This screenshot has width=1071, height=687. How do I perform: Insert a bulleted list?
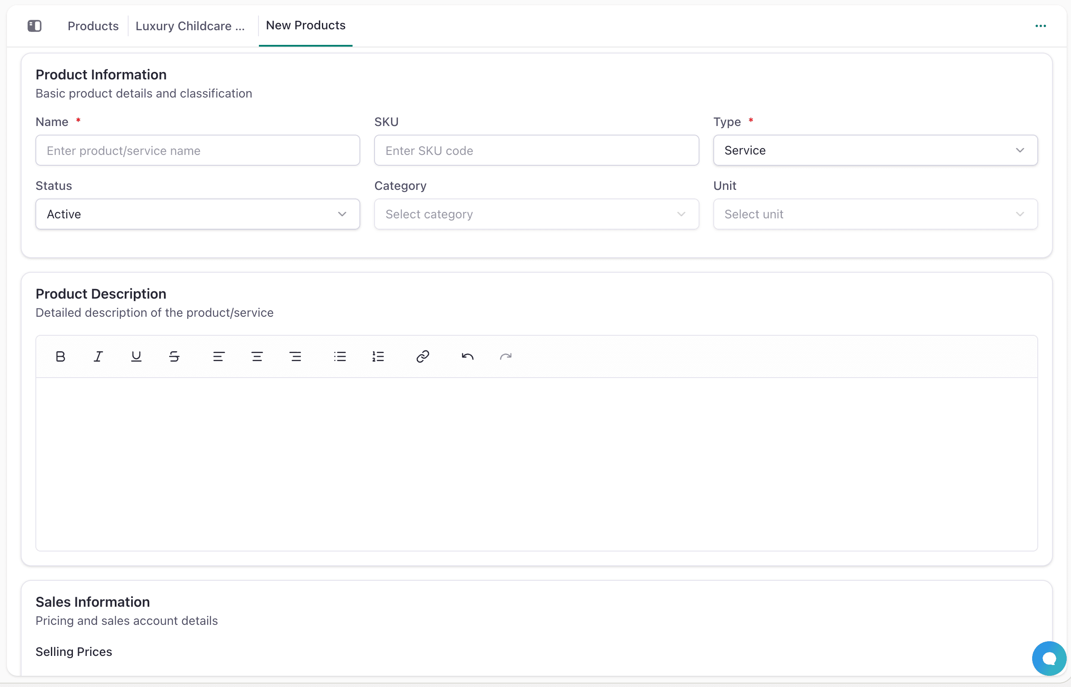click(340, 356)
